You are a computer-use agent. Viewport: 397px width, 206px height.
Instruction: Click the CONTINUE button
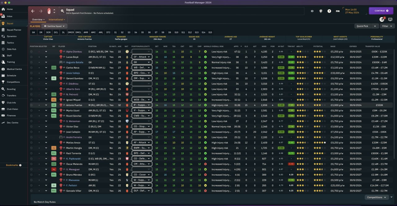[x=381, y=11]
